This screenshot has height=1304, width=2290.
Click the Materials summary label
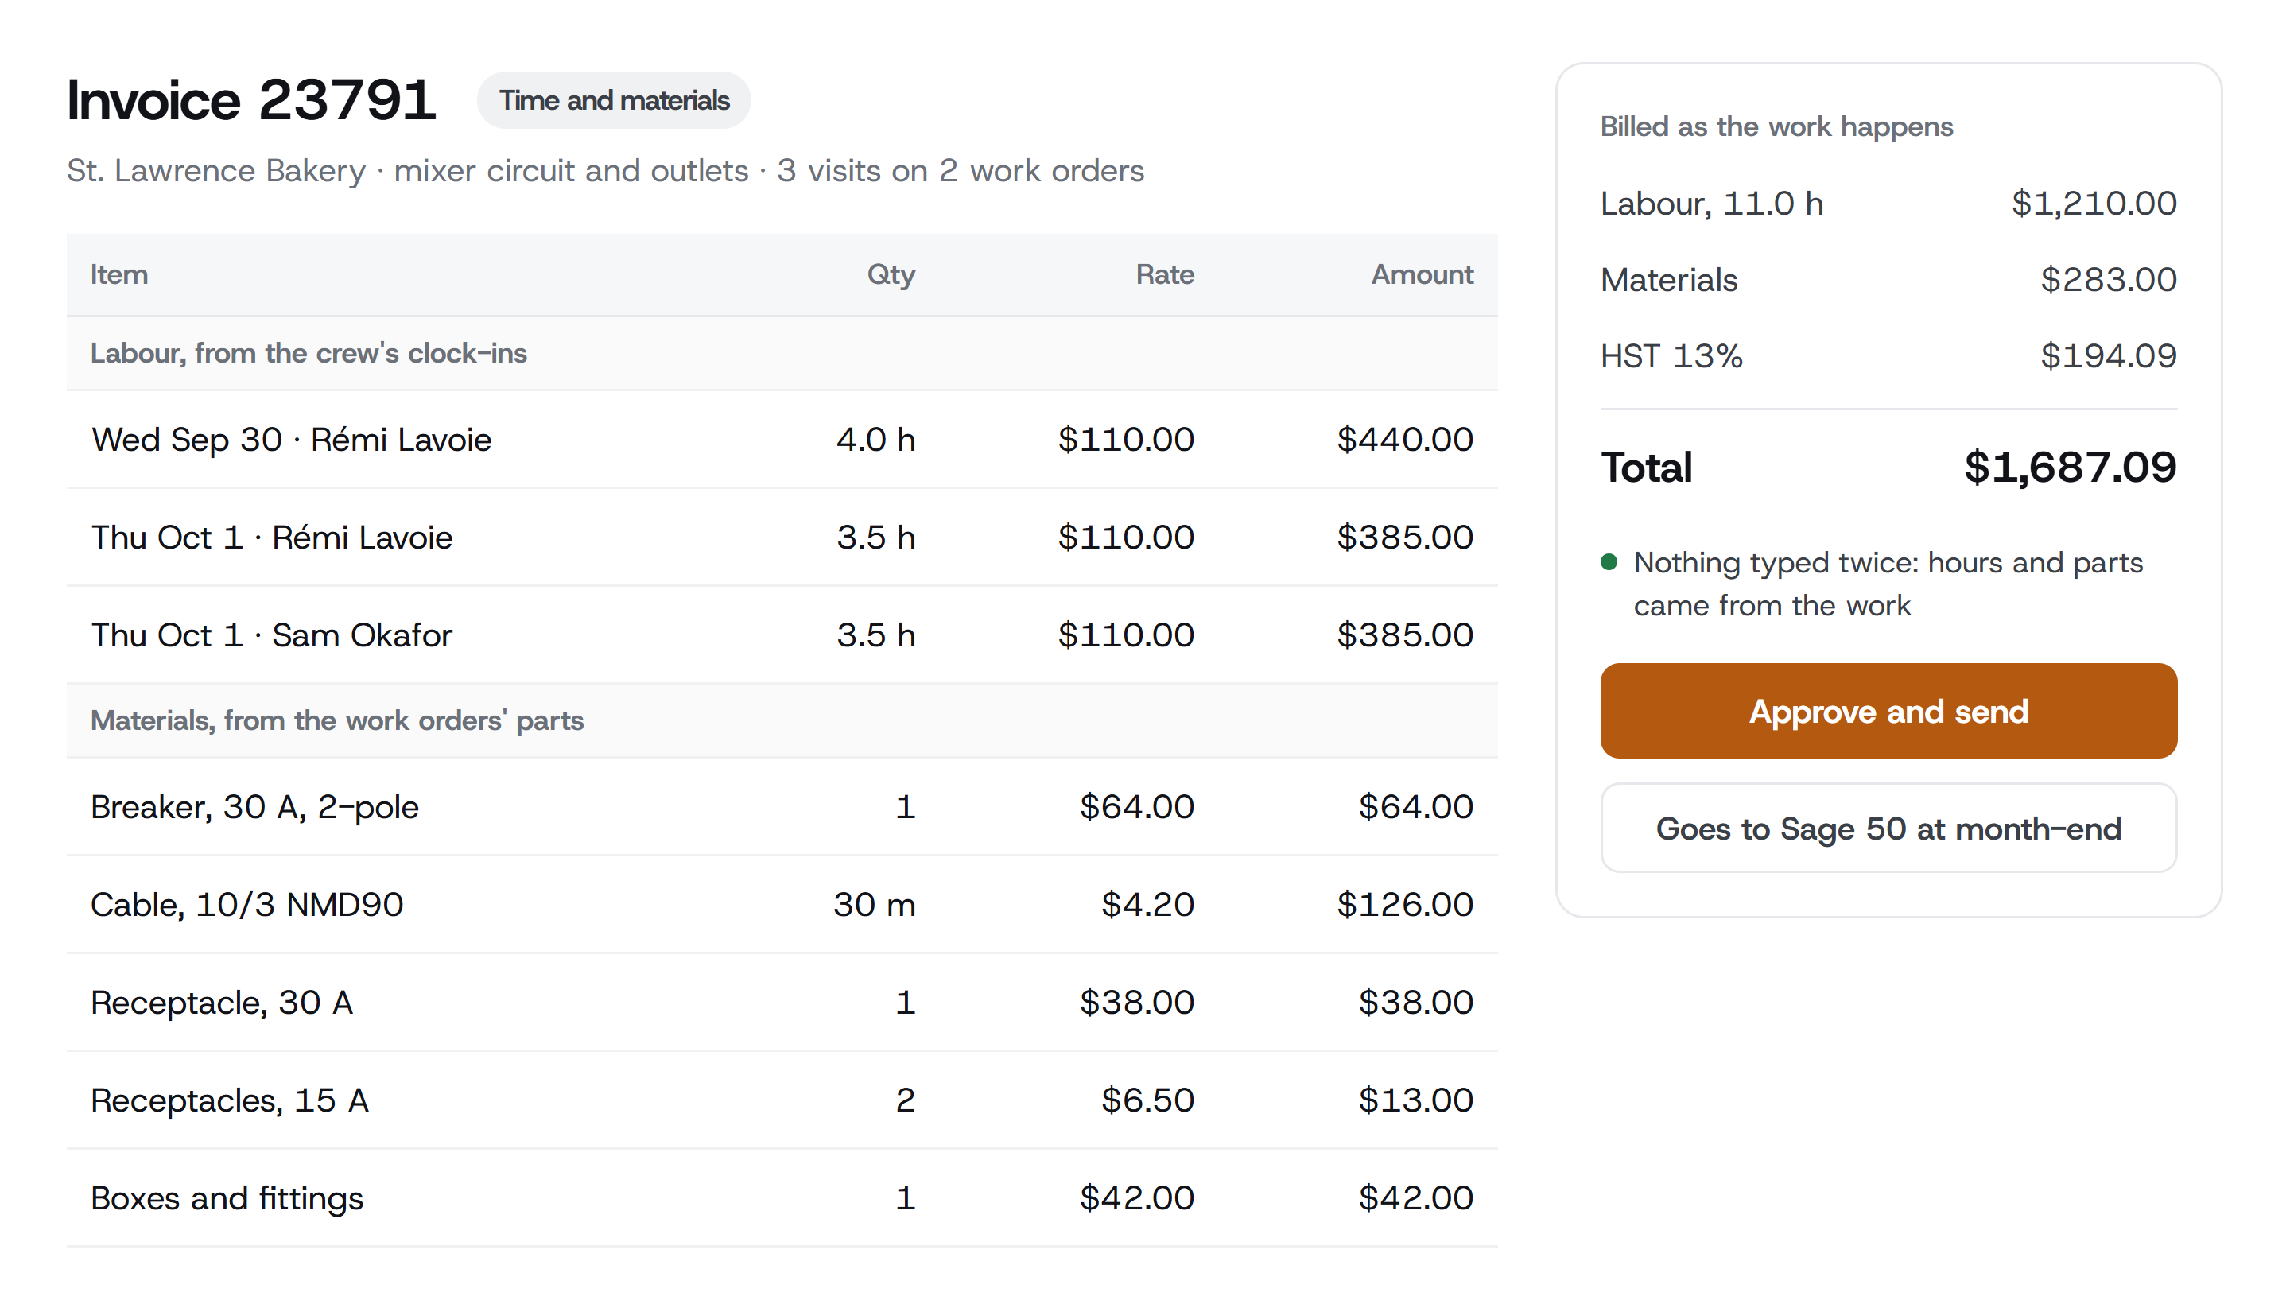pos(1668,279)
